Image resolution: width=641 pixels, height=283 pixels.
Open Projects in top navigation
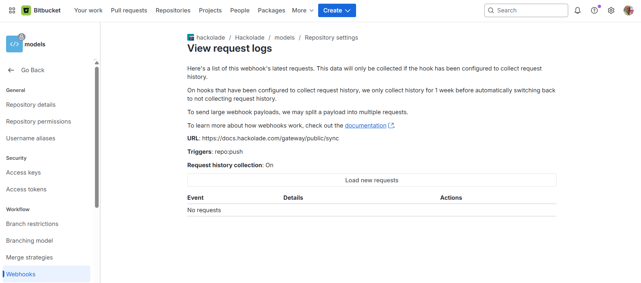click(210, 10)
